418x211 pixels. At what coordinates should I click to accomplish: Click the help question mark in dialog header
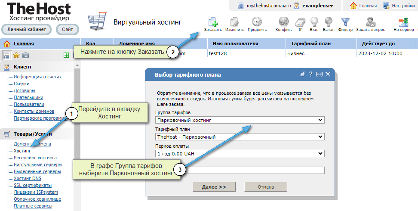tap(311, 74)
